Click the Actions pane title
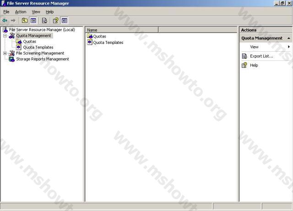Viewport: 293px width, 211px height. pos(249,30)
